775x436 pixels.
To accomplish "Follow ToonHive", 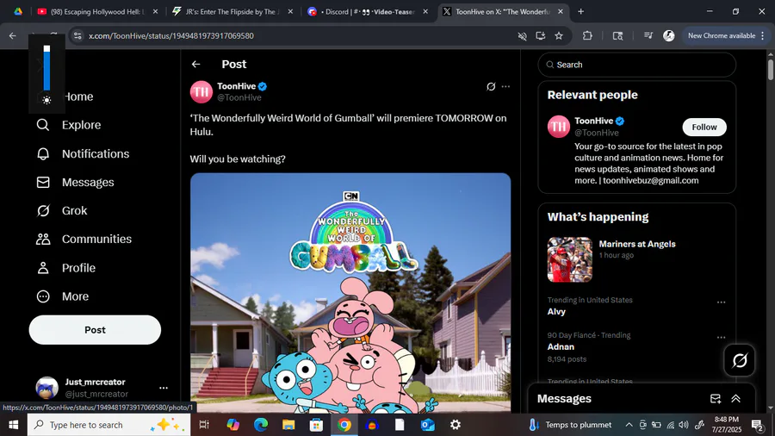I will coord(704,127).
